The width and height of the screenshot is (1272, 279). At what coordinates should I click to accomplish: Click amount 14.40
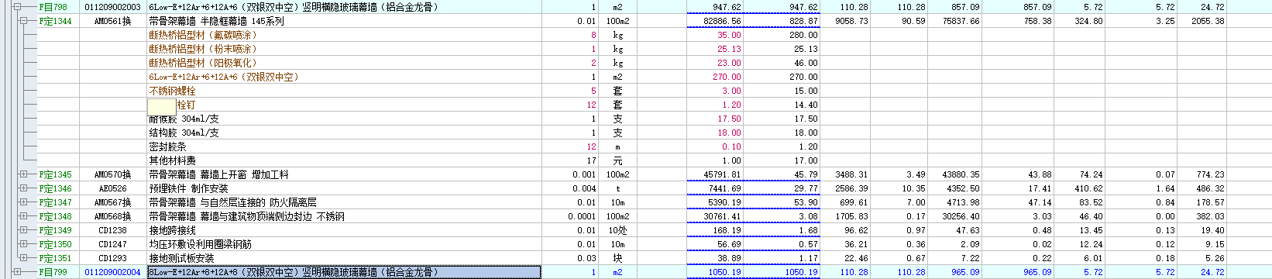click(x=806, y=105)
